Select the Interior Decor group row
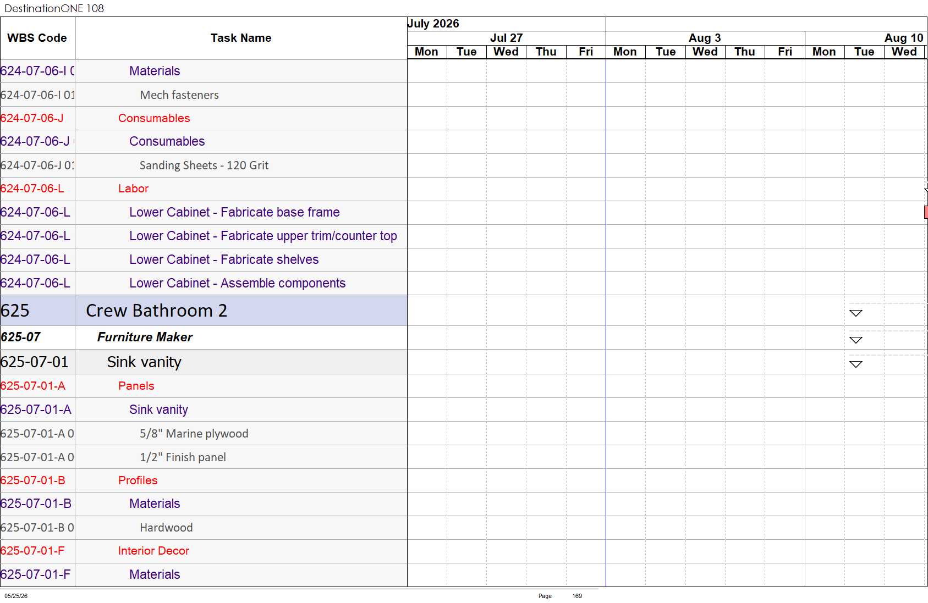 coord(204,551)
